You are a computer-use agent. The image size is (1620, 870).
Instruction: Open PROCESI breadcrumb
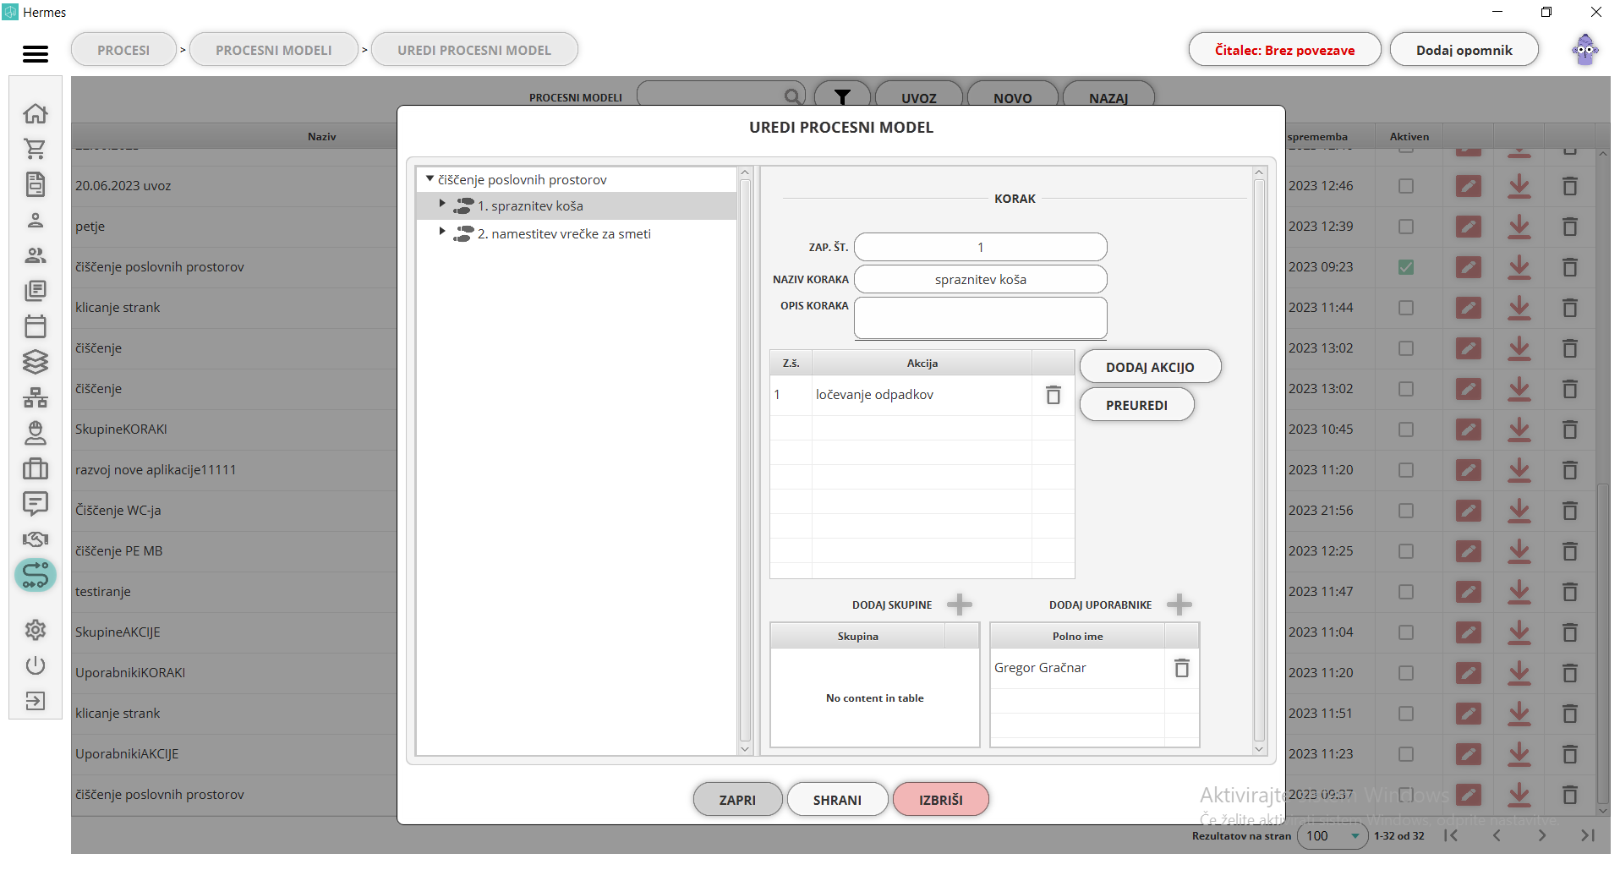123,50
